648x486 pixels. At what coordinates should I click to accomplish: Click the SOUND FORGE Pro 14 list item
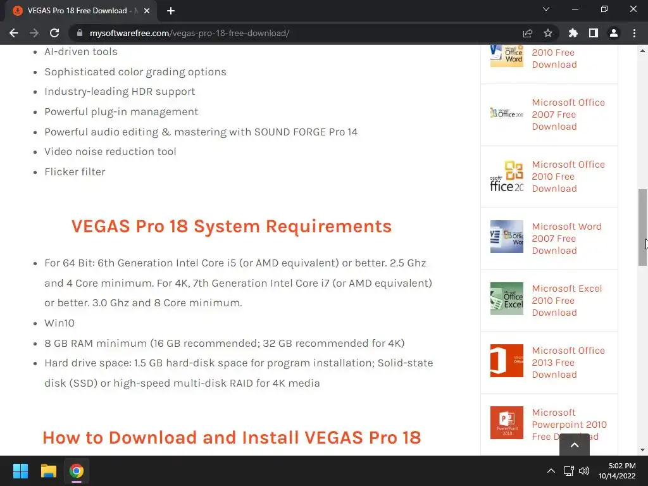201,132
